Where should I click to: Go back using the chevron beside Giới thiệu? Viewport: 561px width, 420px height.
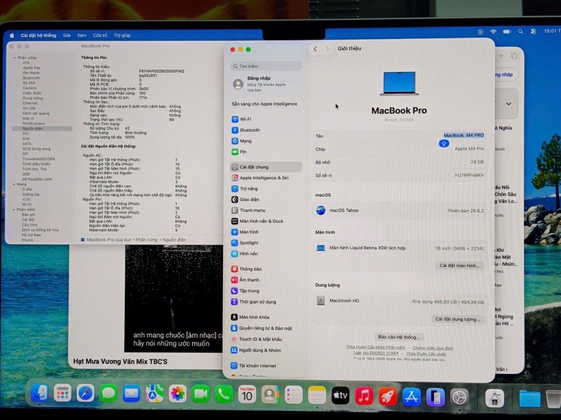tap(315, 49)
